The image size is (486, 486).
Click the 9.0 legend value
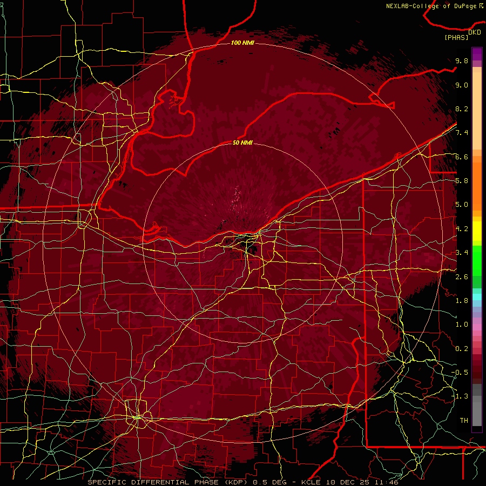point(462,85)
